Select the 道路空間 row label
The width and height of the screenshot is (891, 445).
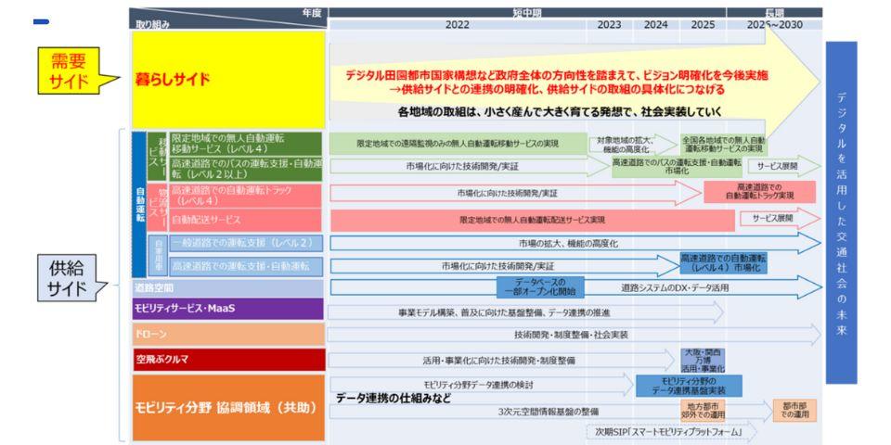click(x=228, y=288)
